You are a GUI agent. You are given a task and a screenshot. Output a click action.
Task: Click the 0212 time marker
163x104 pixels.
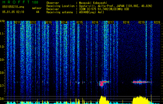tap(33, 22)
